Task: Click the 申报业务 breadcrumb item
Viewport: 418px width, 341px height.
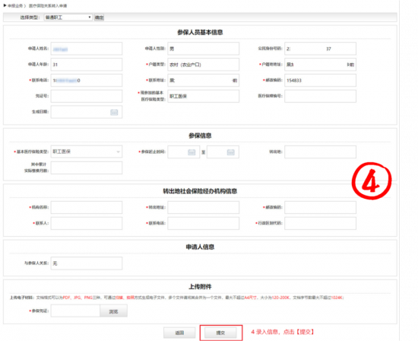Action: point(15,5)
